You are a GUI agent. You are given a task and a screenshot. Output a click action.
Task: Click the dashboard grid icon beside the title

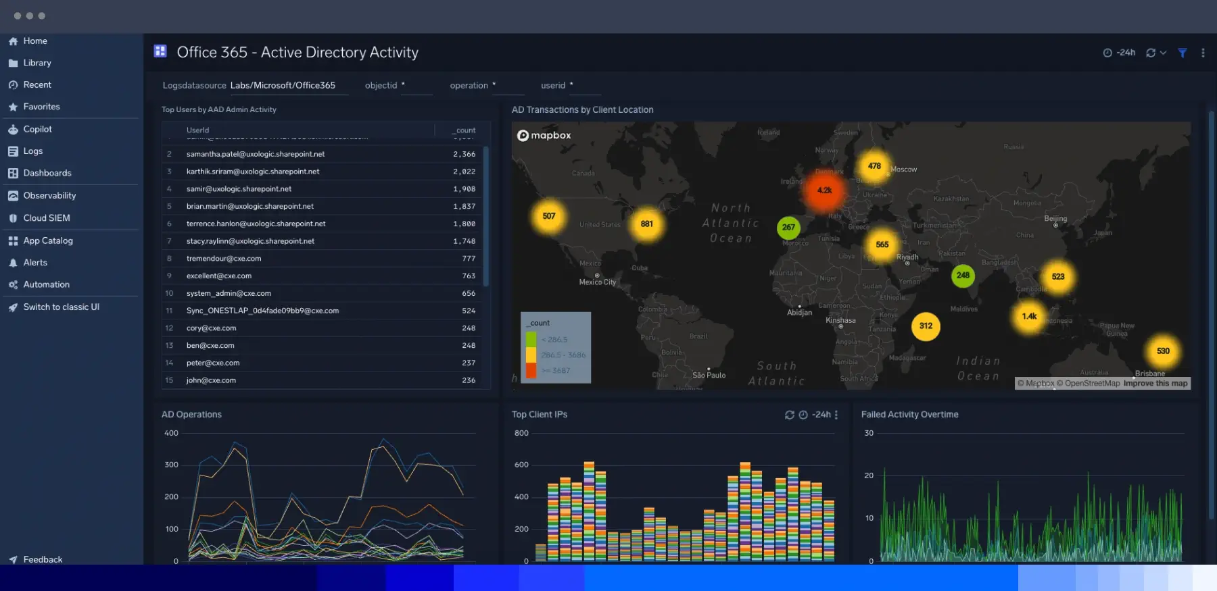coord(160,51)
